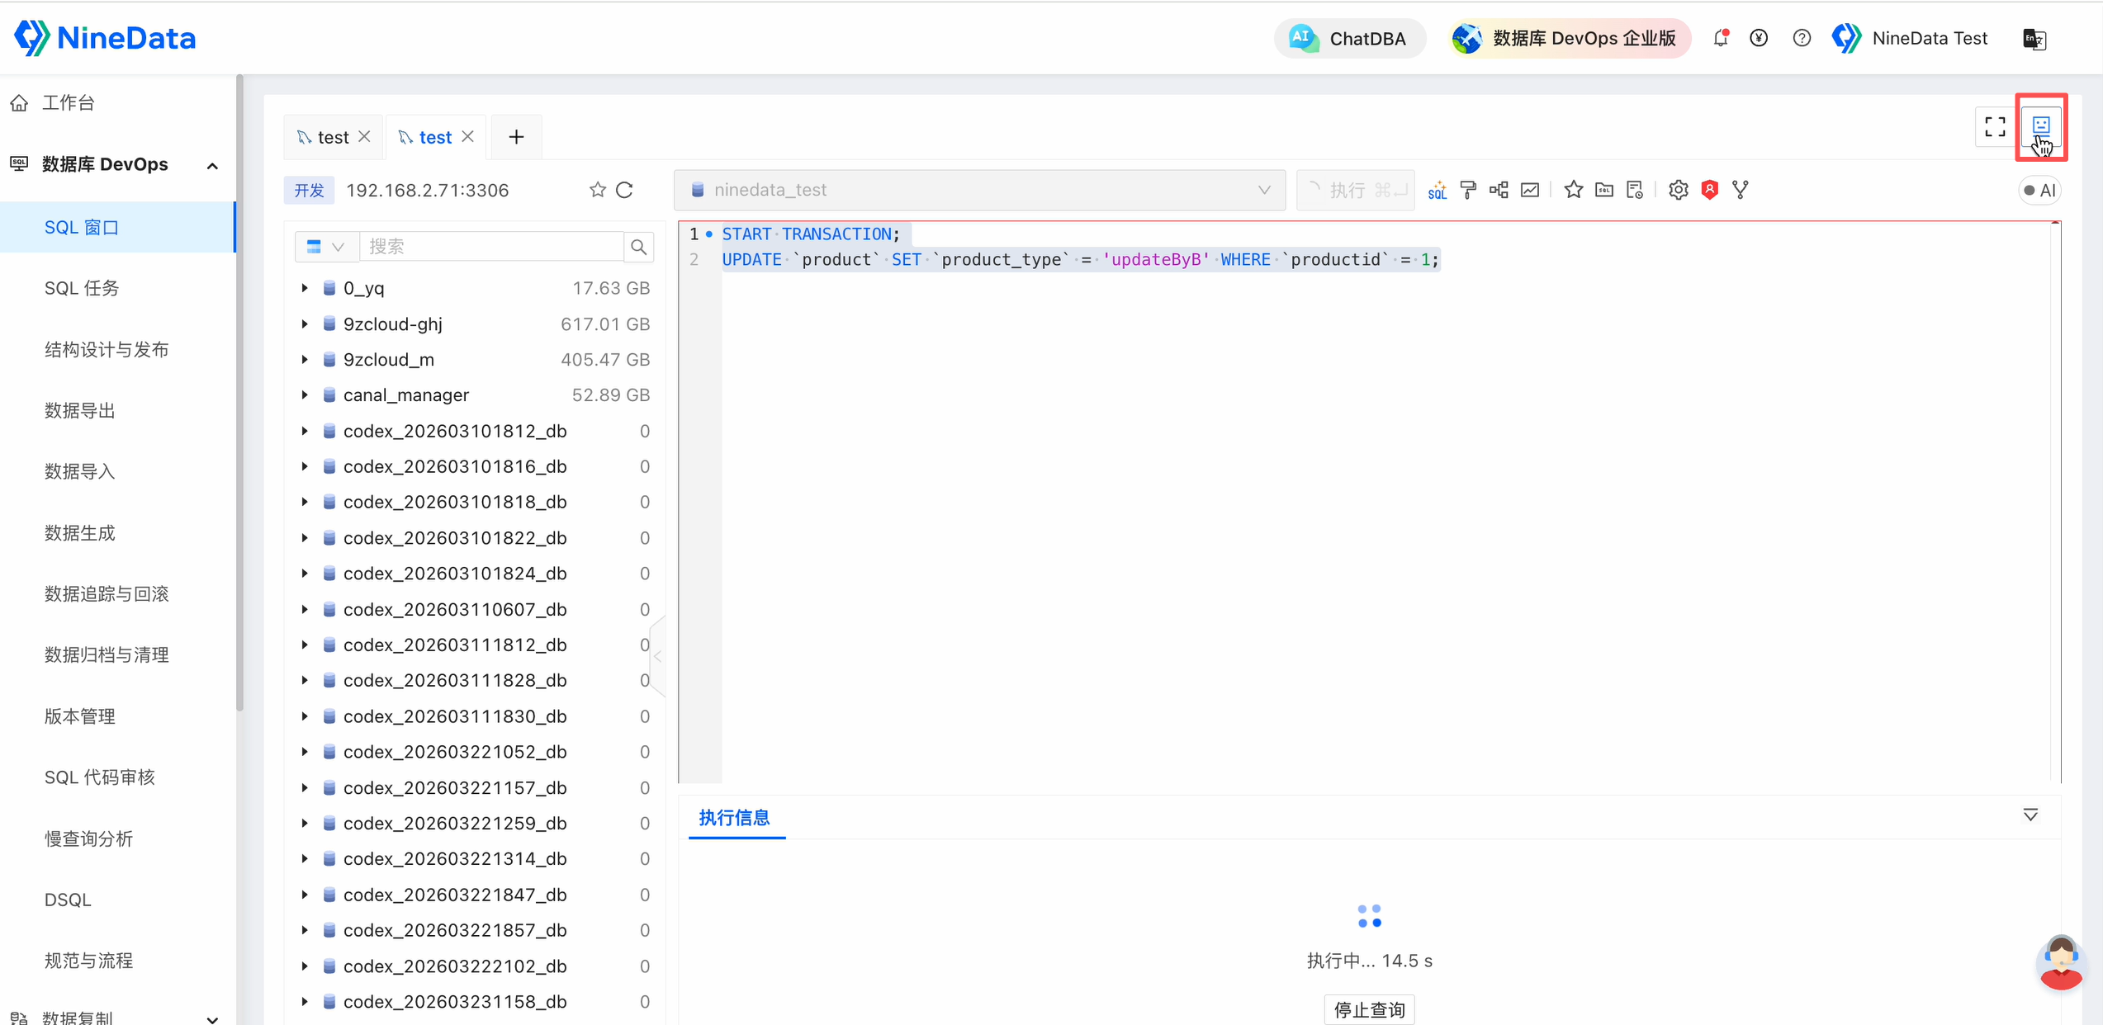Open the SQL execution history icon
The image size is (2103, 1025).
click(1635, 190)
